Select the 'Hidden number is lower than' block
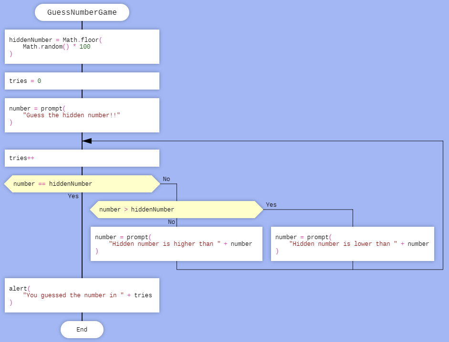This screenshot has width=449, height=342. (x=352, y=244)
